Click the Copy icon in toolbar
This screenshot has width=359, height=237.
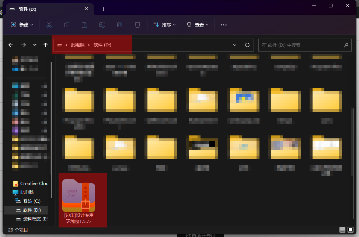click(x=67, y=25)
